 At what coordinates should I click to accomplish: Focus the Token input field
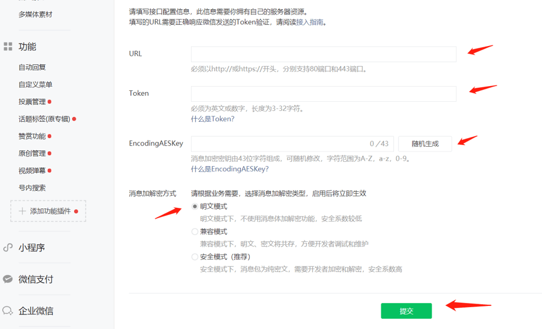click(324, 94)
